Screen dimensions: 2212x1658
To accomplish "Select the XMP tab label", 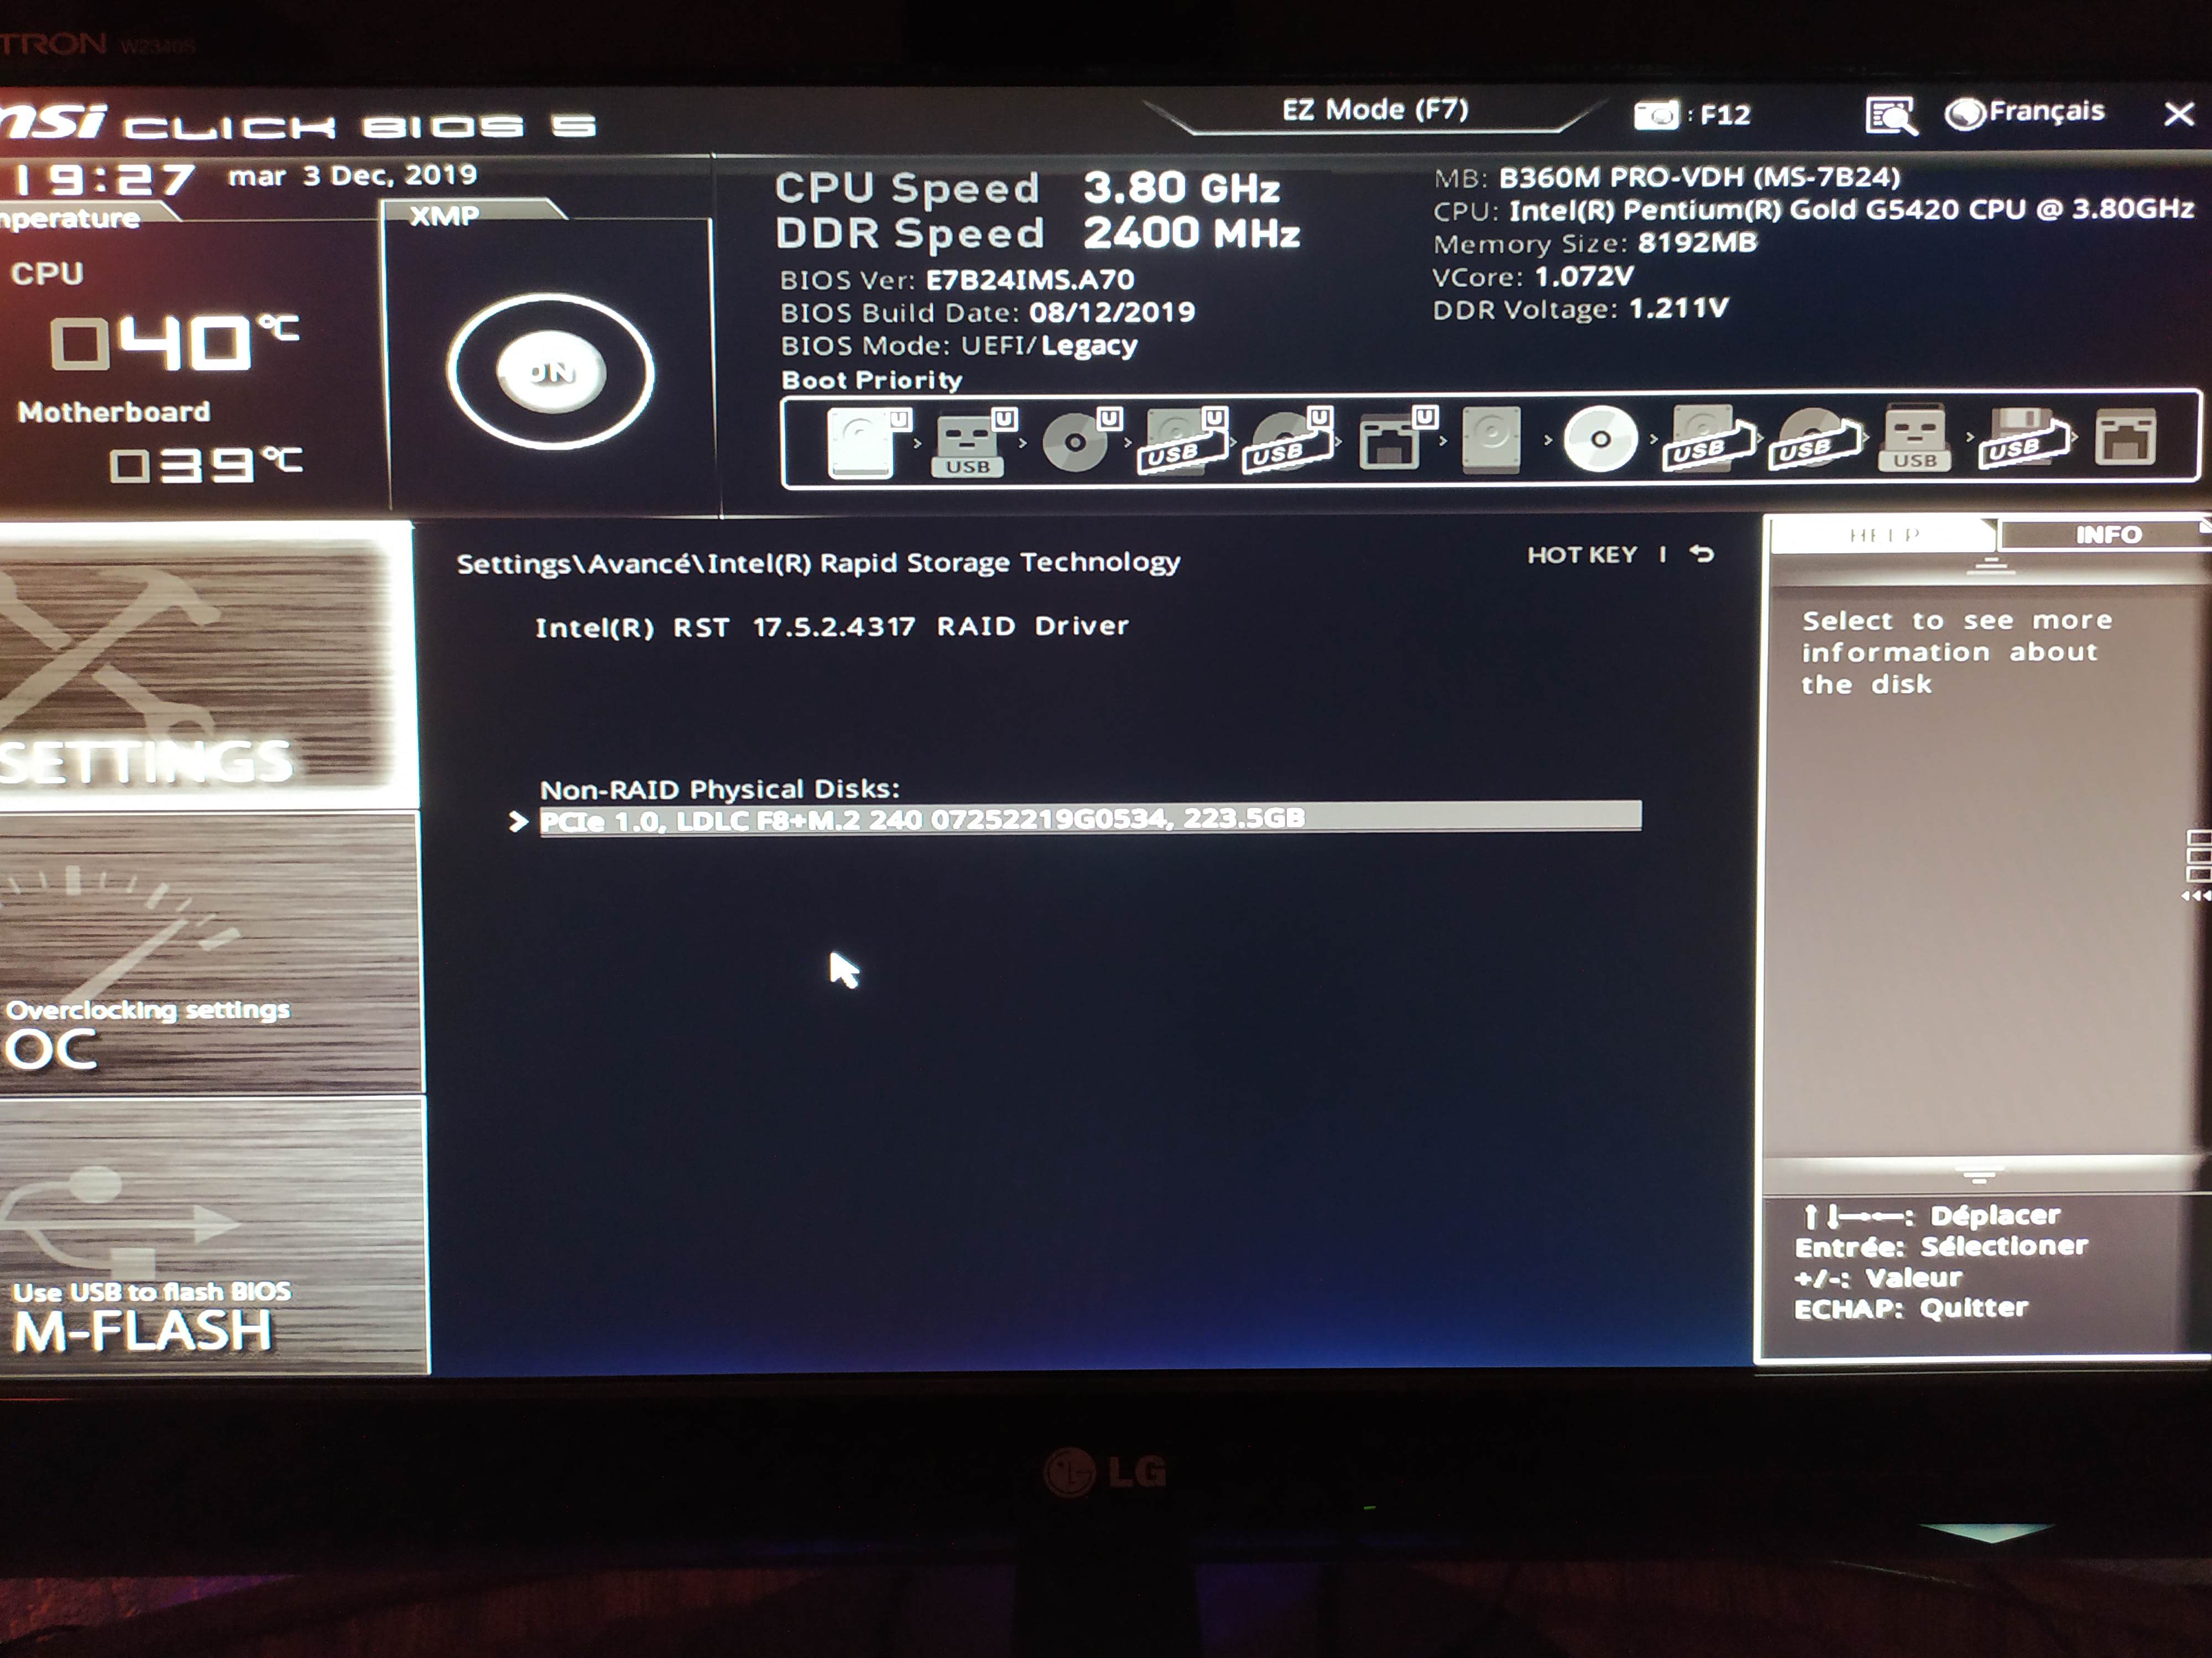I will (444, 215).
